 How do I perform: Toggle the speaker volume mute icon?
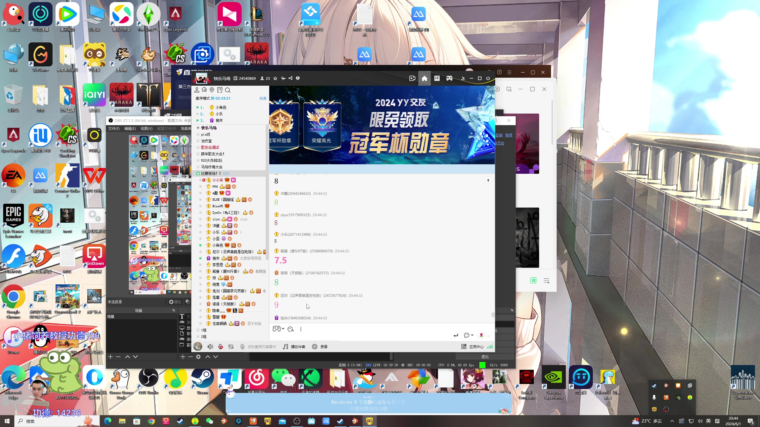(210, 347)
